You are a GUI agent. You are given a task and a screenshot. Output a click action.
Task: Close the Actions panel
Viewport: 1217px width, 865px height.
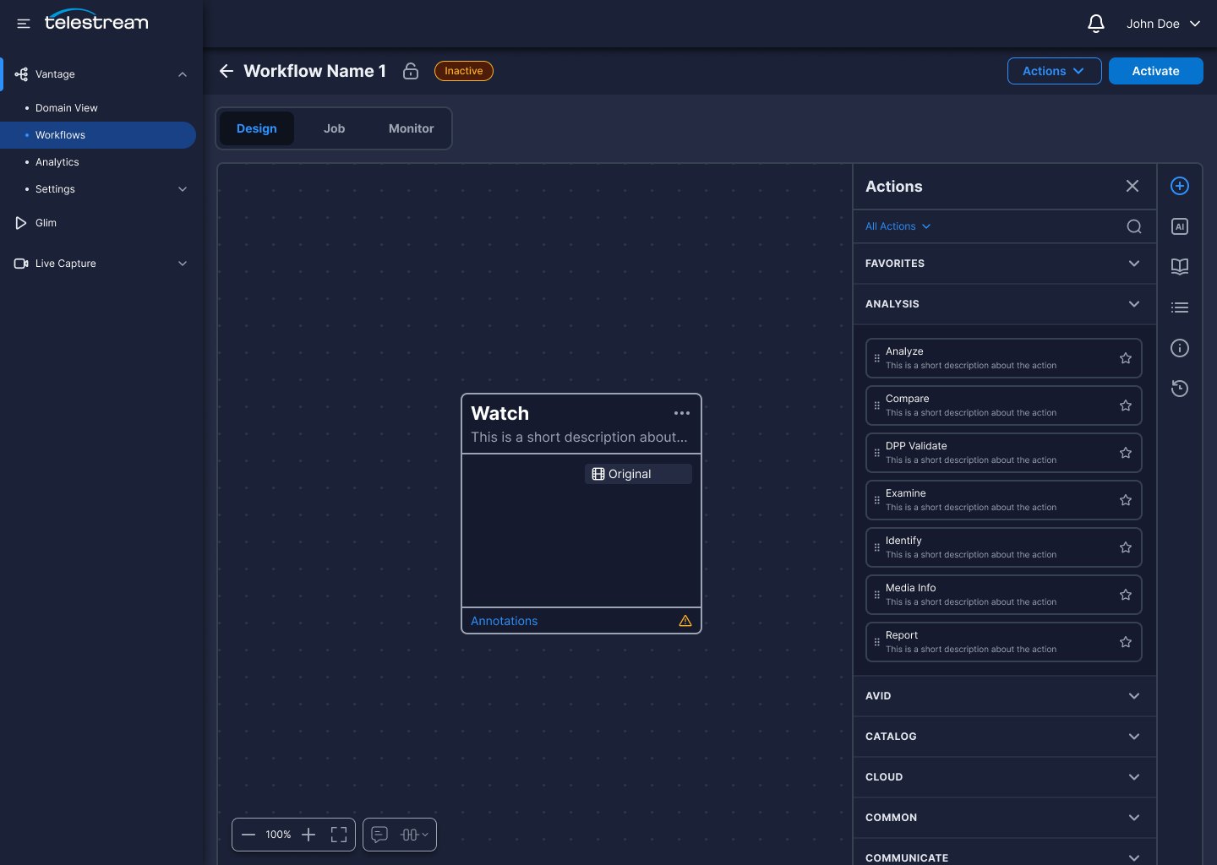click(1132, 186)
